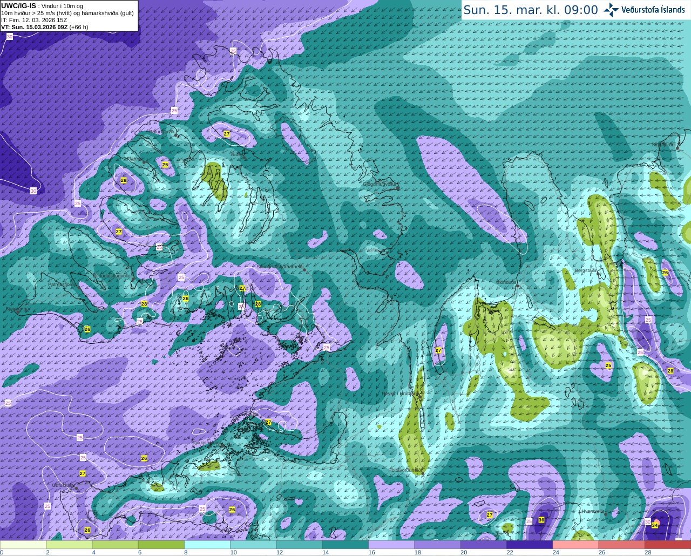
Task: Click the Stykkishólmur station label
Action: coord(206,442)
